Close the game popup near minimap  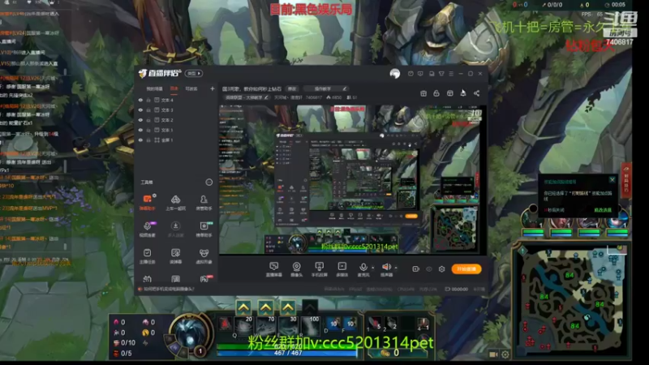coord(612,179)
